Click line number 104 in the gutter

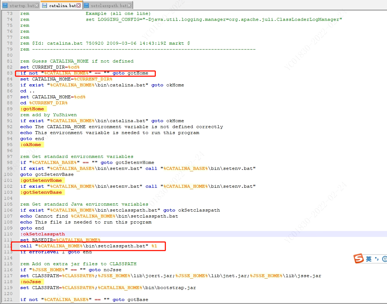tap(8, 198)
